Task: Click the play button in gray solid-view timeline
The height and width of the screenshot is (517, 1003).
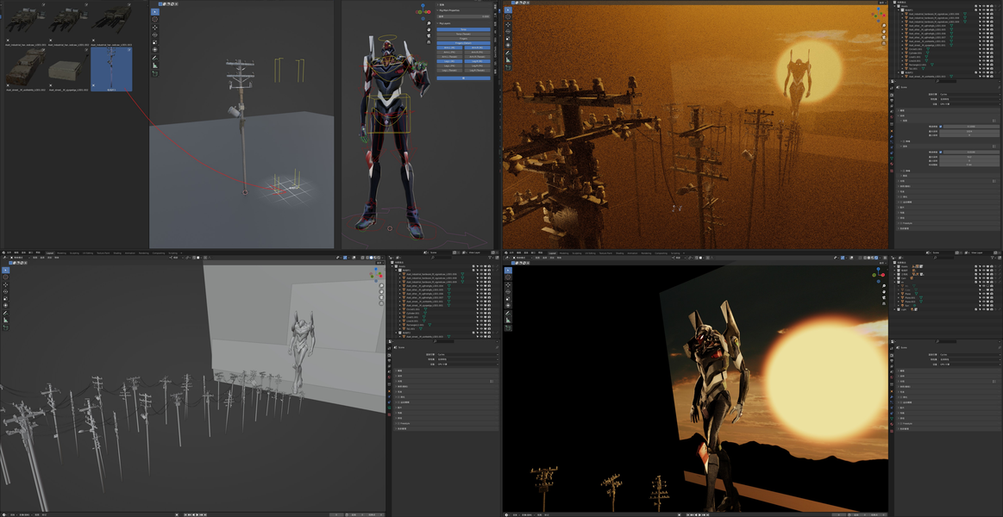Action: pos(197,514)
